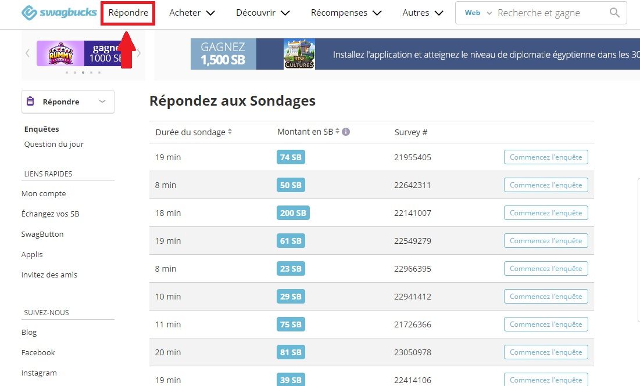Click the search magnifier icon
The height and width of the screenshot is (386, 640).
point(614,13)
